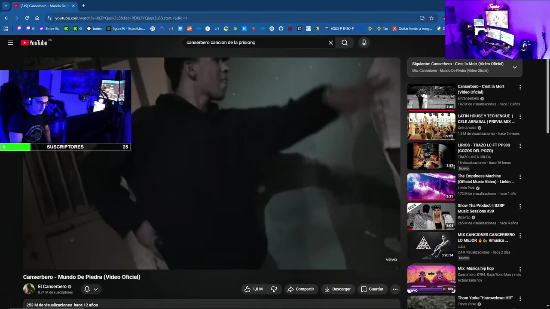The width and height of the screenshot is (550, 309).
Task: Click the main video player
Action: [x=212, y=164]
